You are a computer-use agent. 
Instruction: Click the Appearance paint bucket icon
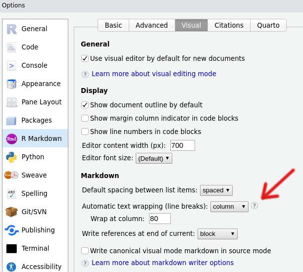tap(11, 84)
